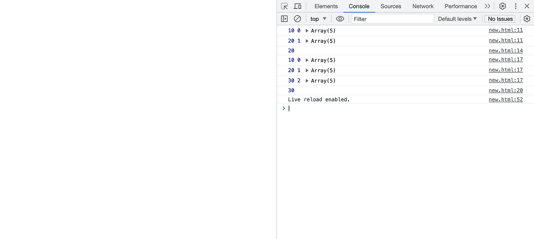Open new.html:17 link on '20 1' row

pyautogui.click(x=506, y=70)
